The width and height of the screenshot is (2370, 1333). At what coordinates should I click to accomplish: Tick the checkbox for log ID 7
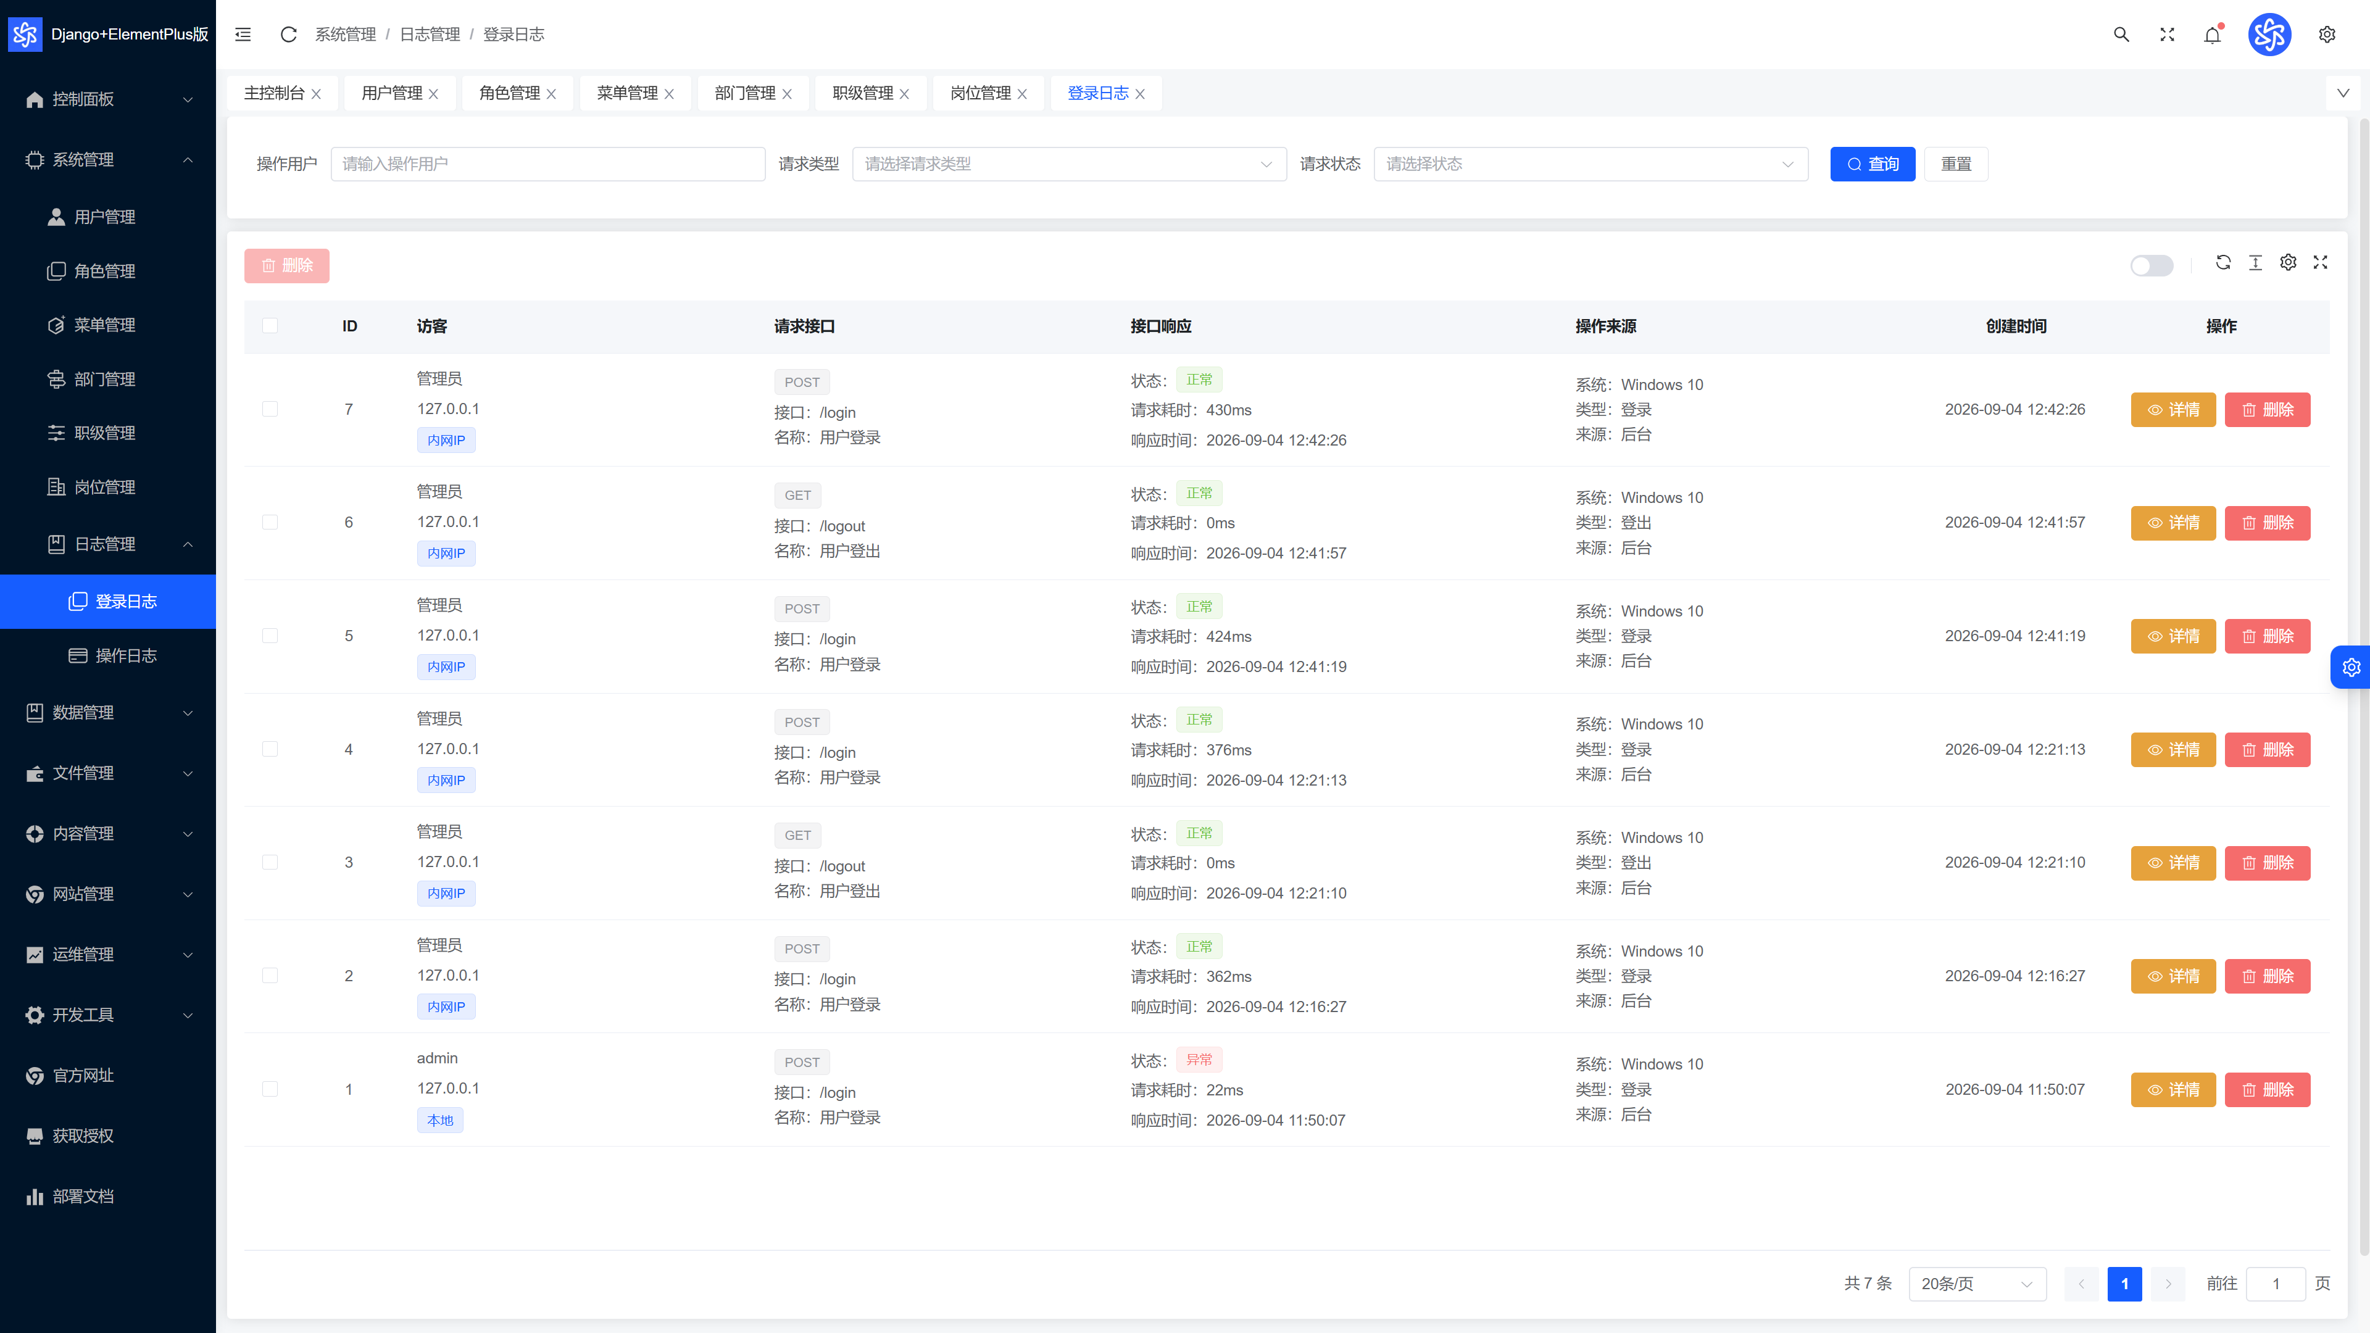pos(270,409)
